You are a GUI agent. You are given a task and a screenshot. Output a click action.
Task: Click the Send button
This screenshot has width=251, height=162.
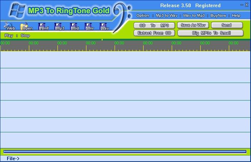tap(227, 25)
